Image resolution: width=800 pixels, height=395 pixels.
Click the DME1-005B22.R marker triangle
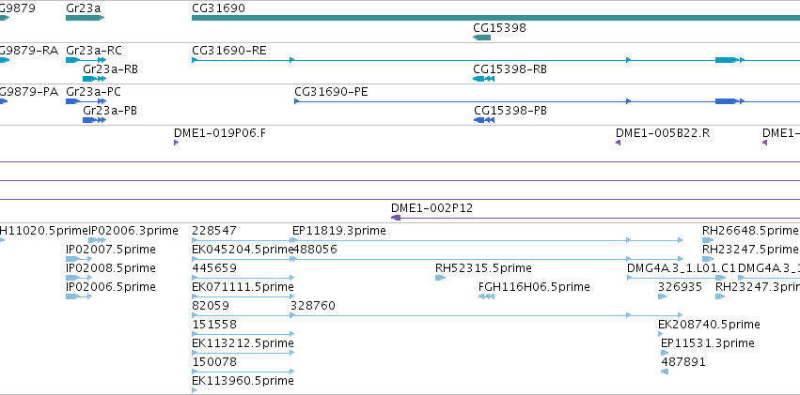click(x=618, y=143)
